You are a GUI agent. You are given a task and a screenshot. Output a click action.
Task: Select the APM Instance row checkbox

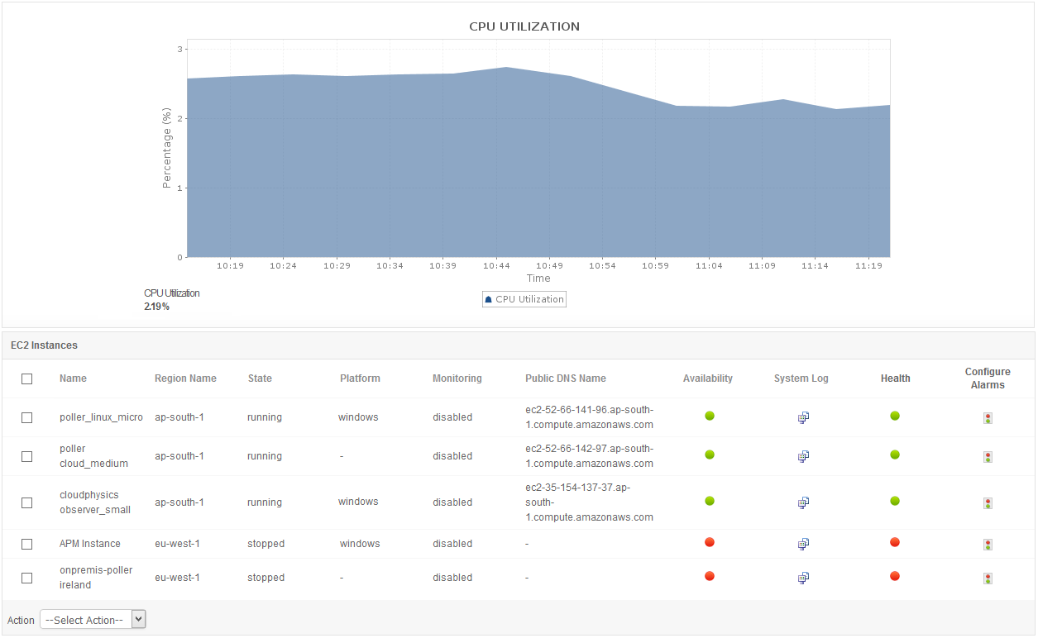coord(26,544)
